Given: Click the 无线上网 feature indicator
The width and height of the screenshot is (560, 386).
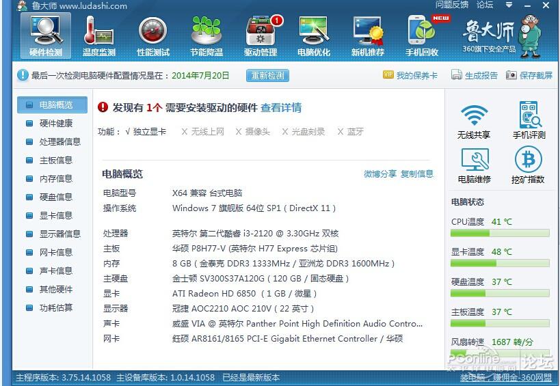Looking at the screenshot, I should (203, 132).
